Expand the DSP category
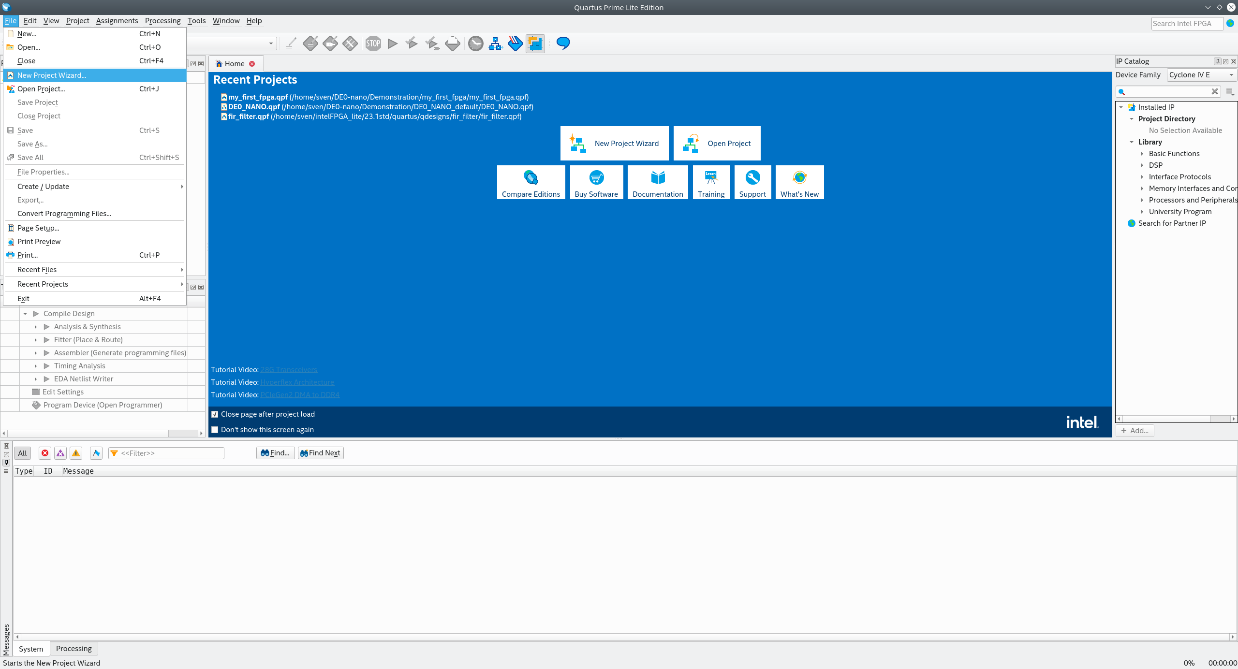The image size is (1238, 669). (x=1142, y=165)
